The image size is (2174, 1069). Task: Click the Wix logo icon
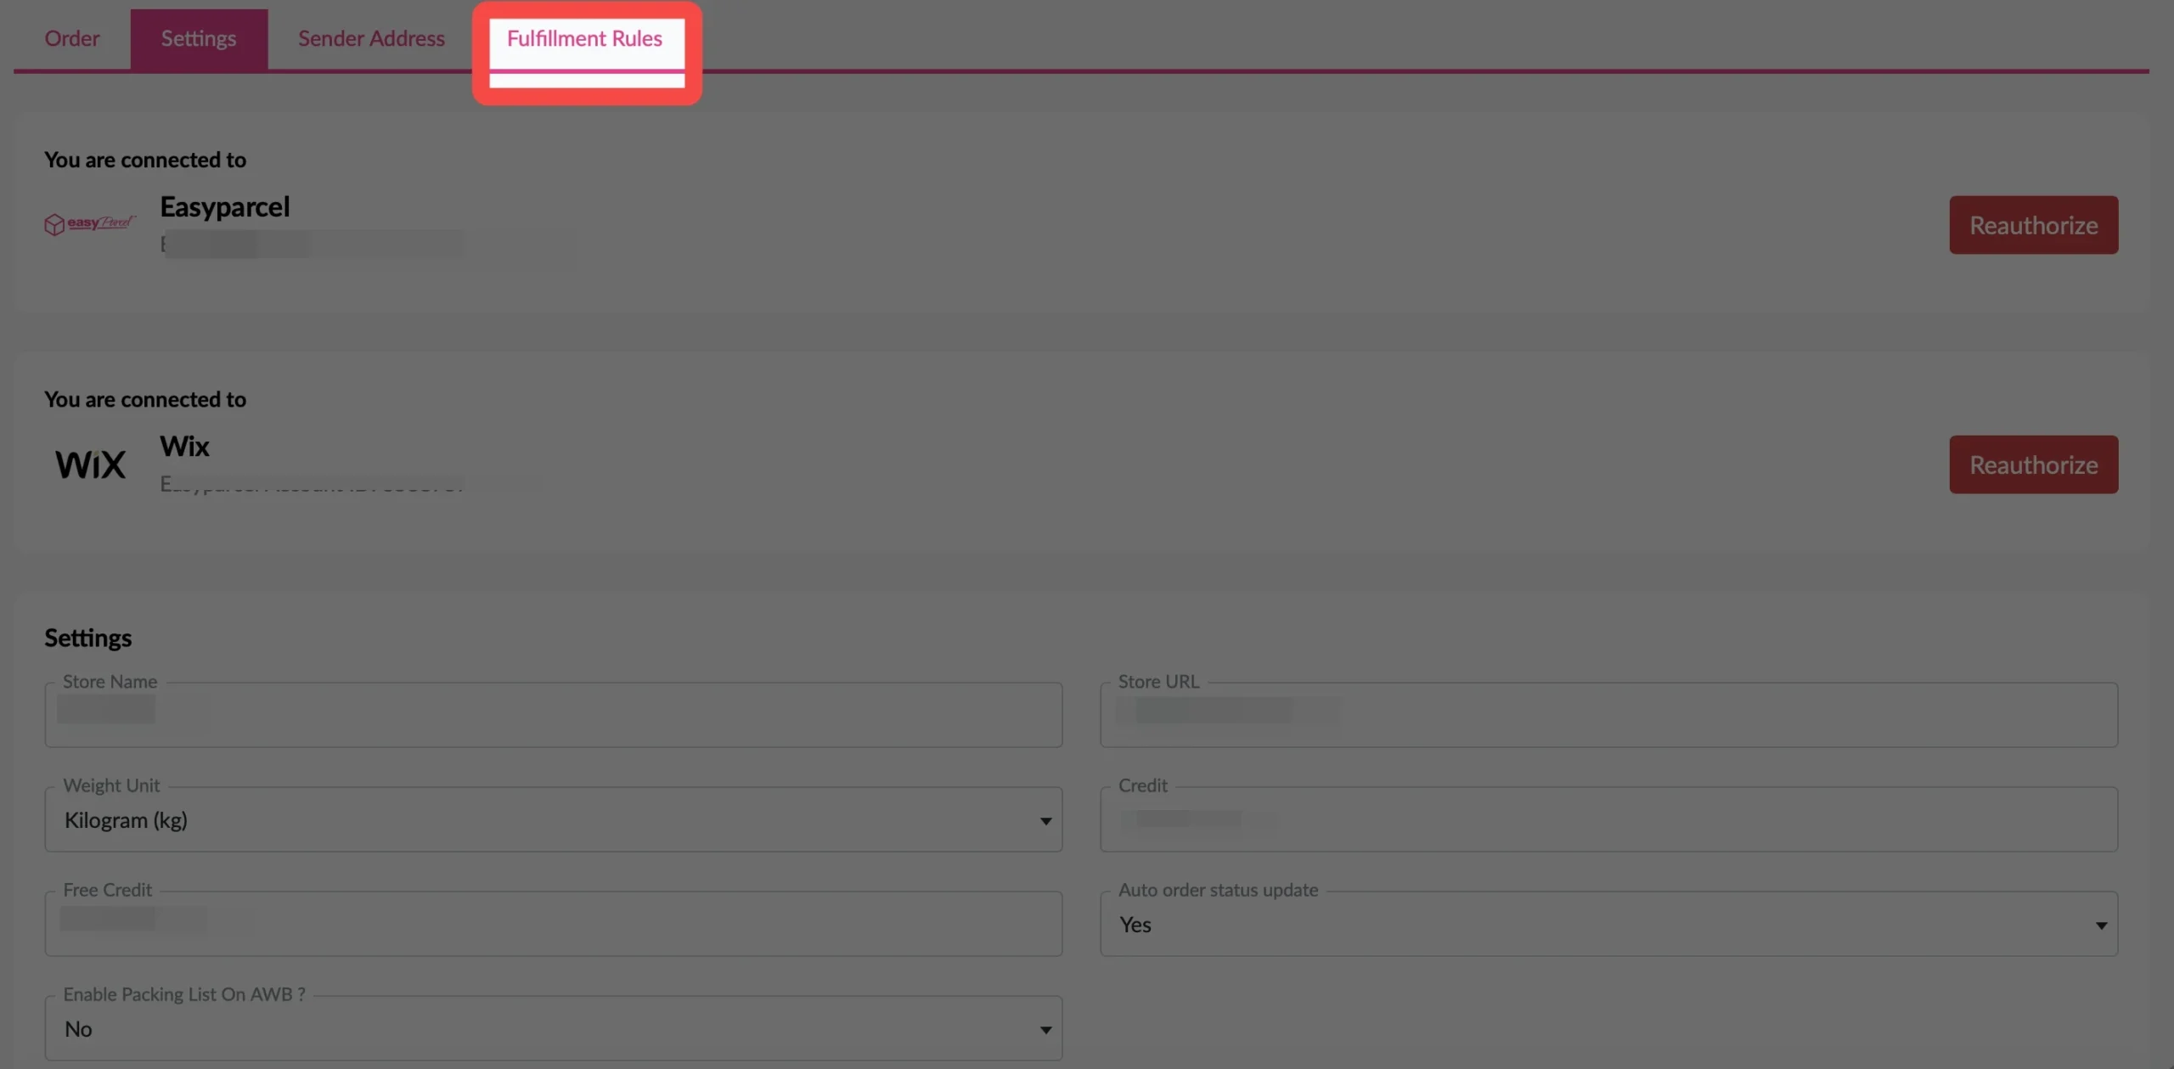point(89,464)
